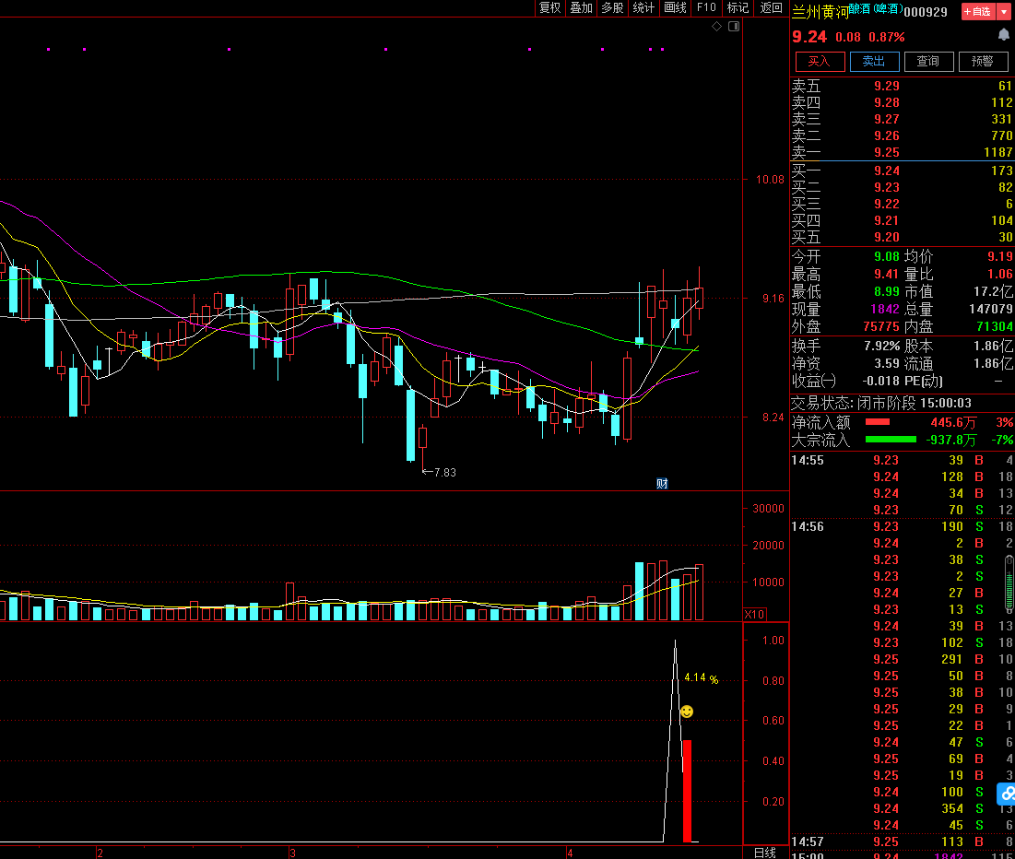Click the 买五 price 9.20

[x=887, y=238]
